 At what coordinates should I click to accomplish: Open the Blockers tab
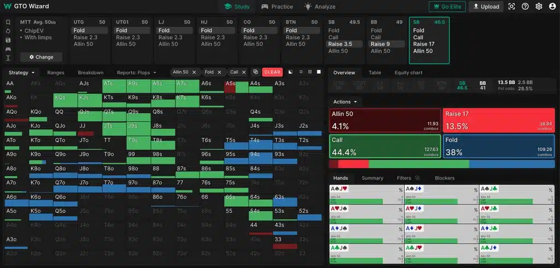tap(445, 178)
